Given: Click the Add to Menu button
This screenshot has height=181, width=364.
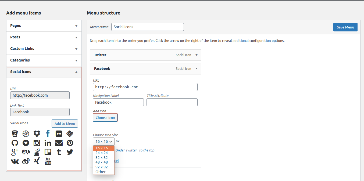Looking at the screenshot, I should tap(65, 124).
